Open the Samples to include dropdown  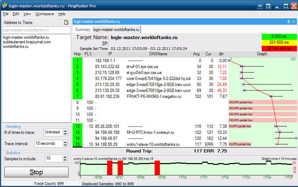coord(65,158)
